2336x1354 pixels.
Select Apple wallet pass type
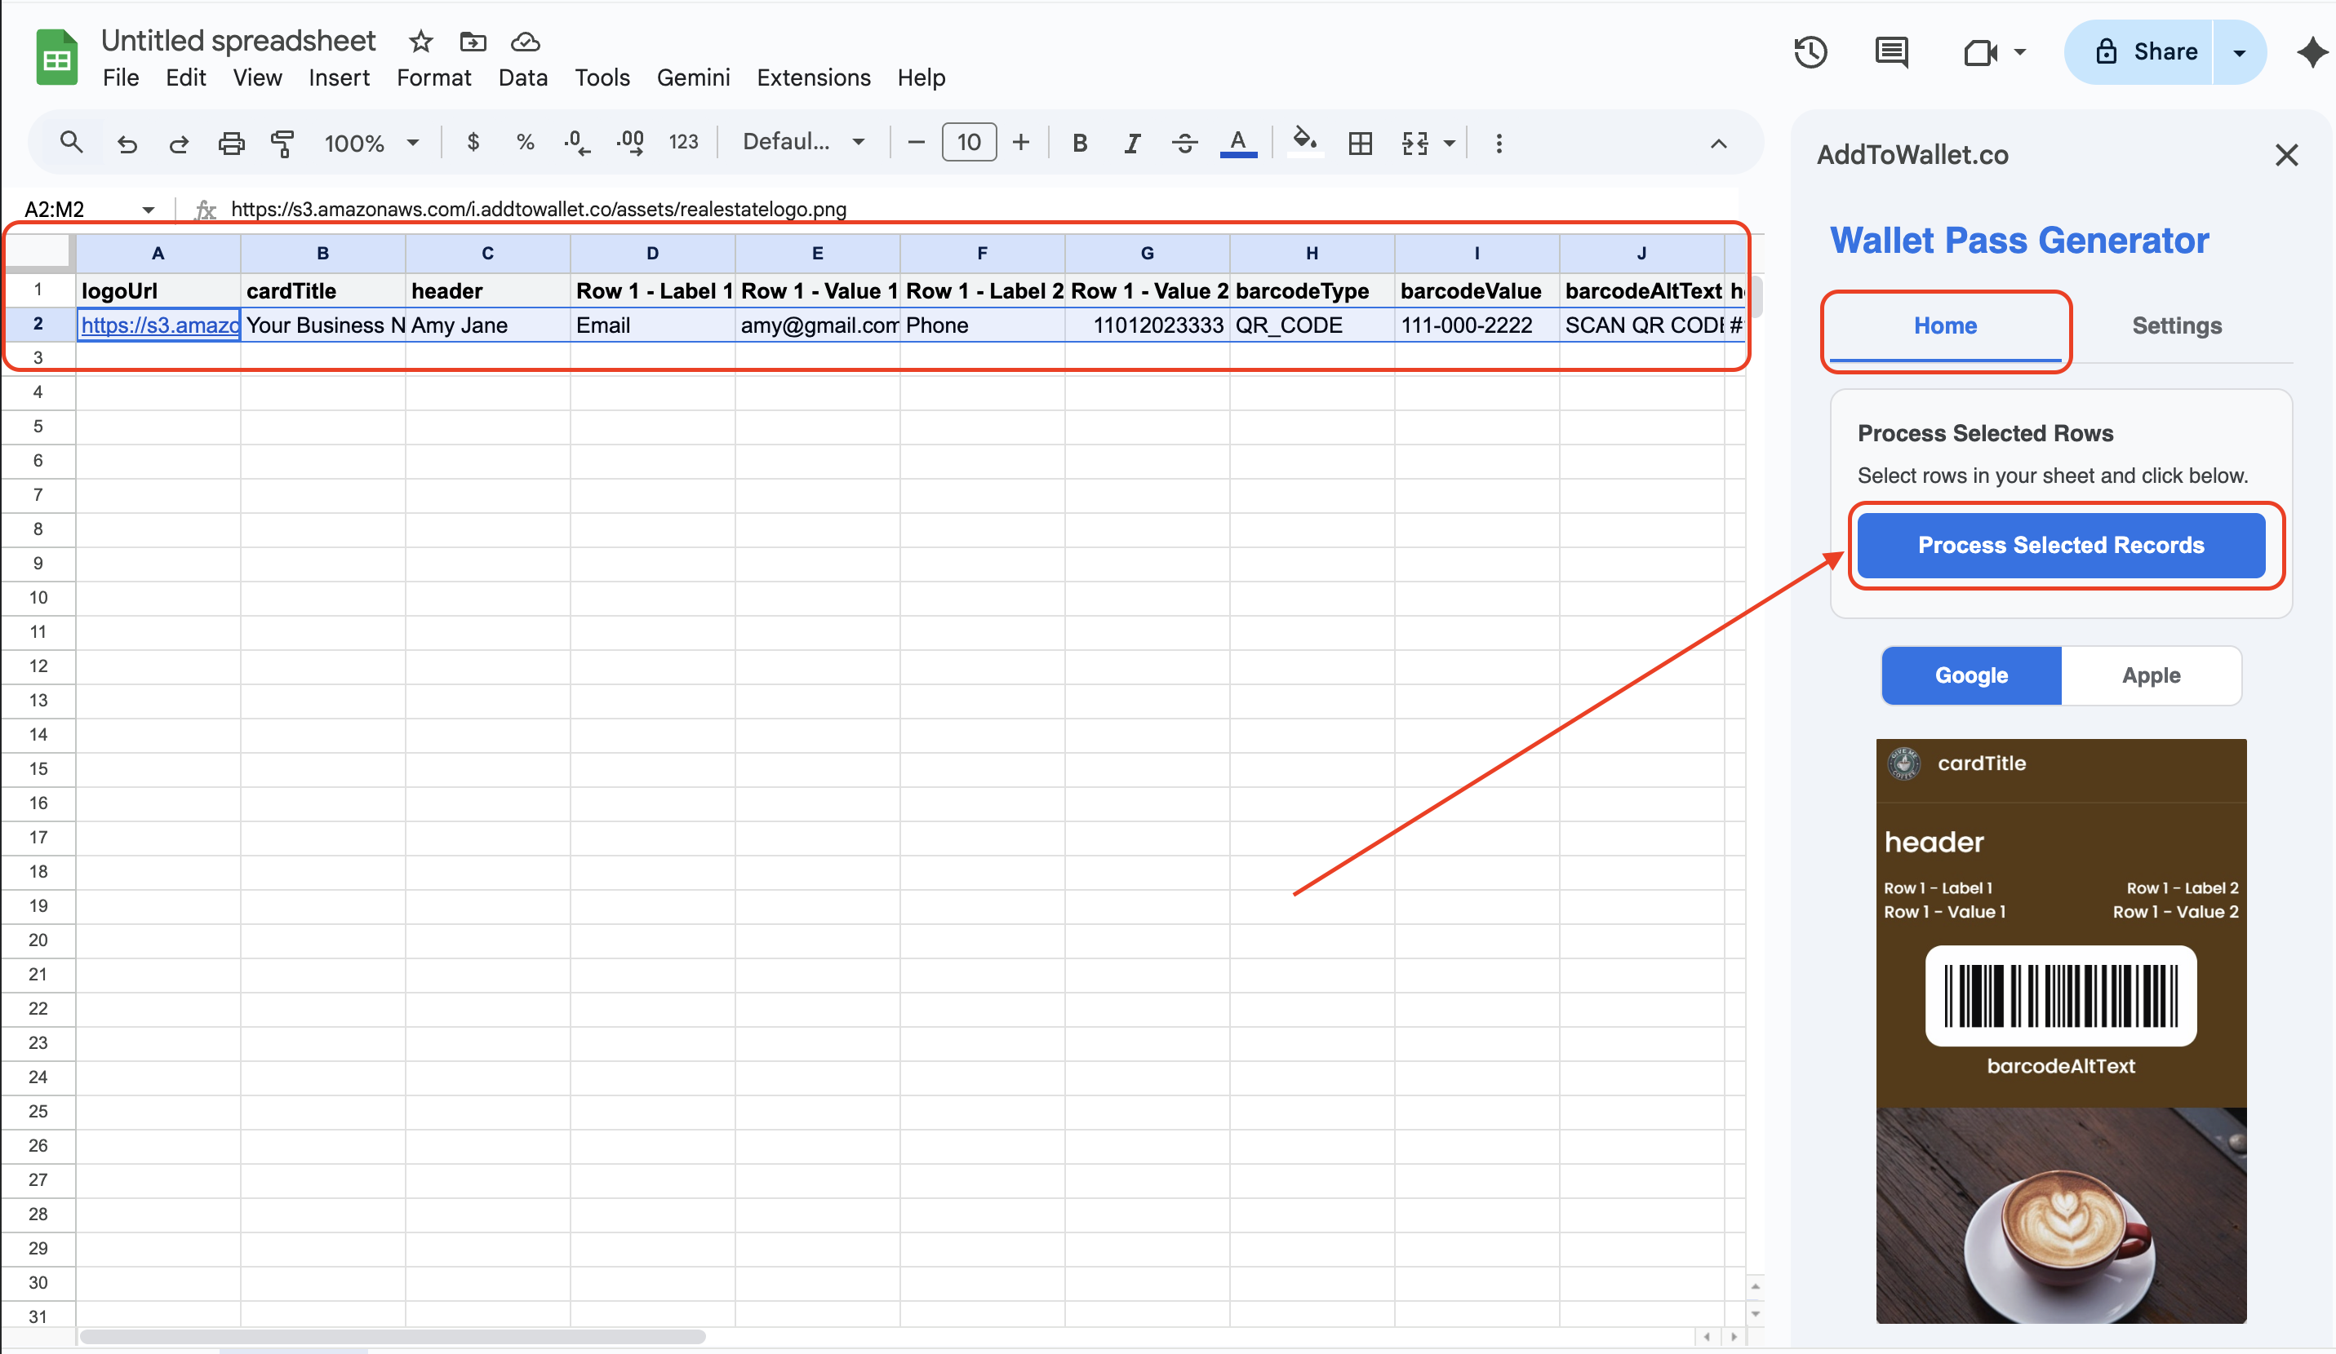click(x=2151, y=675)
